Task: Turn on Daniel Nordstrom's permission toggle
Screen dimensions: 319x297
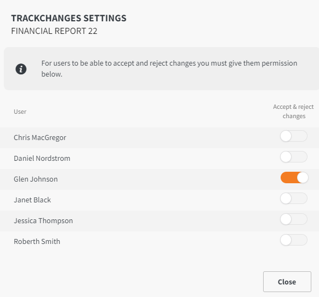Action: pyautogui.click(x=294, y=157)
